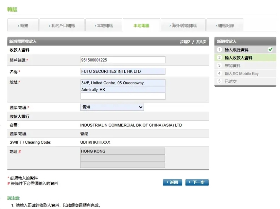
Task: Open the 國家/地區 dropdown showing 香港
Action: [112, 107]
